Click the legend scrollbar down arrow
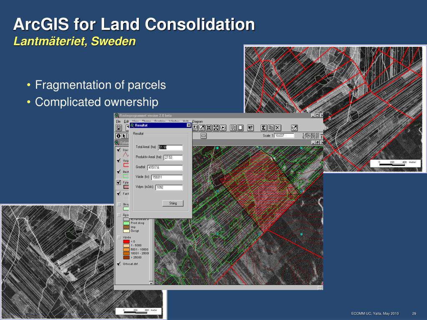Viewport: 427px width, 320px height. tap(151, 283)
